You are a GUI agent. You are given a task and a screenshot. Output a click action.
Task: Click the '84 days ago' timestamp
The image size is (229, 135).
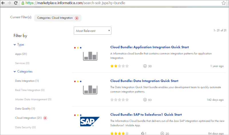click(x=216, y=133)
